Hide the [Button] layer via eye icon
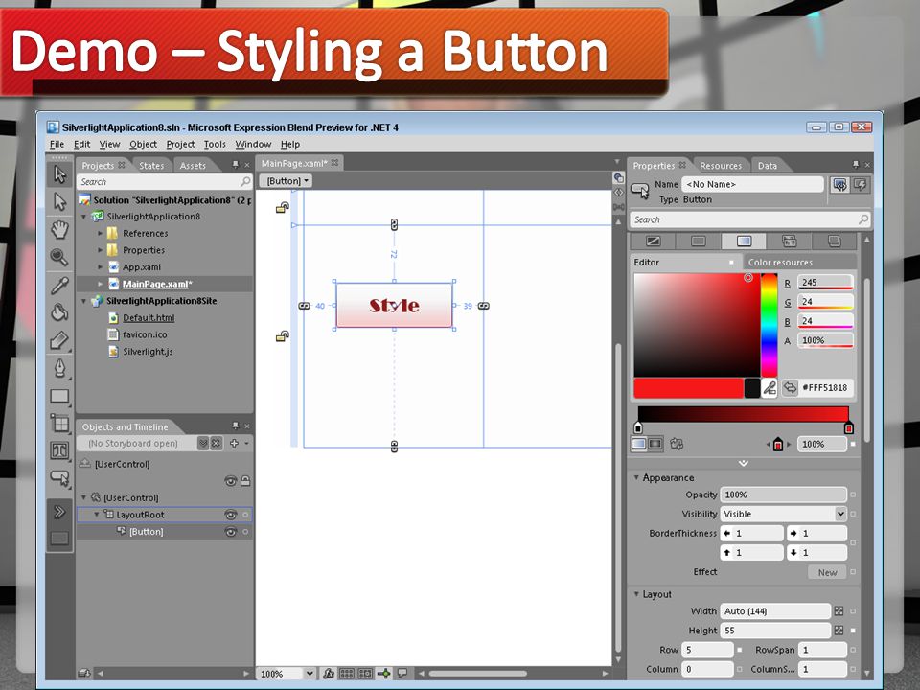The width and height of the screenshot is (920, 690). click(231, 532)
